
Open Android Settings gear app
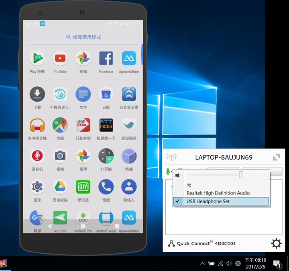pos(37,187)
